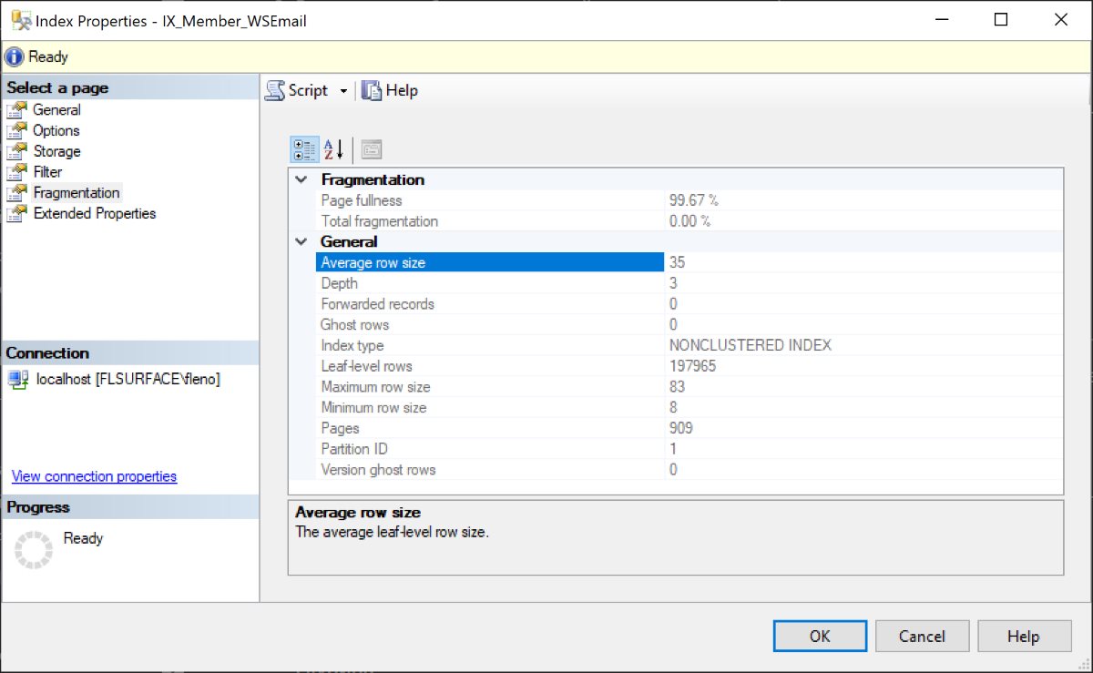Click the Cancel button
This screenshot has width=1093, height=673.
tap(922, 636)
